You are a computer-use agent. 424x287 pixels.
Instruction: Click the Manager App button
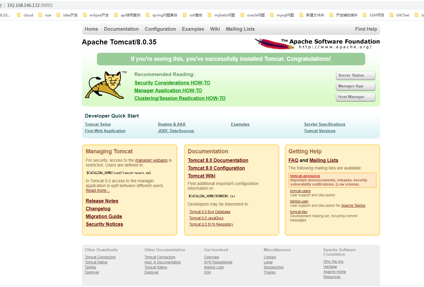point(356,86)
